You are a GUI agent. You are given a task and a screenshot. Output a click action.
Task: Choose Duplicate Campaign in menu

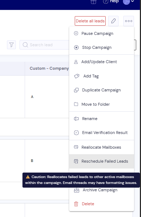102,90
